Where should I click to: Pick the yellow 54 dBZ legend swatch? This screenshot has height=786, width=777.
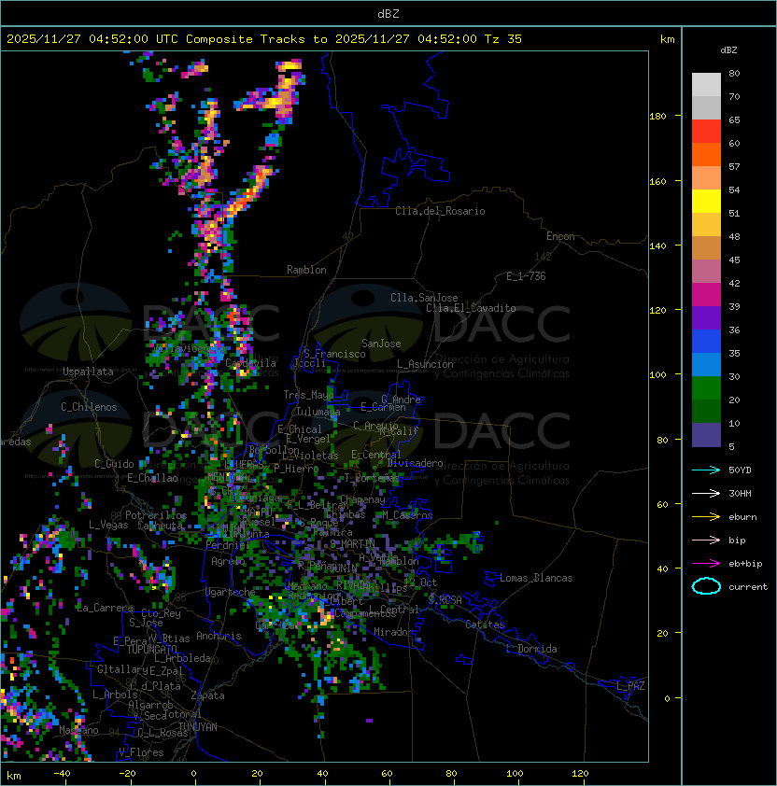coord(706,201)
